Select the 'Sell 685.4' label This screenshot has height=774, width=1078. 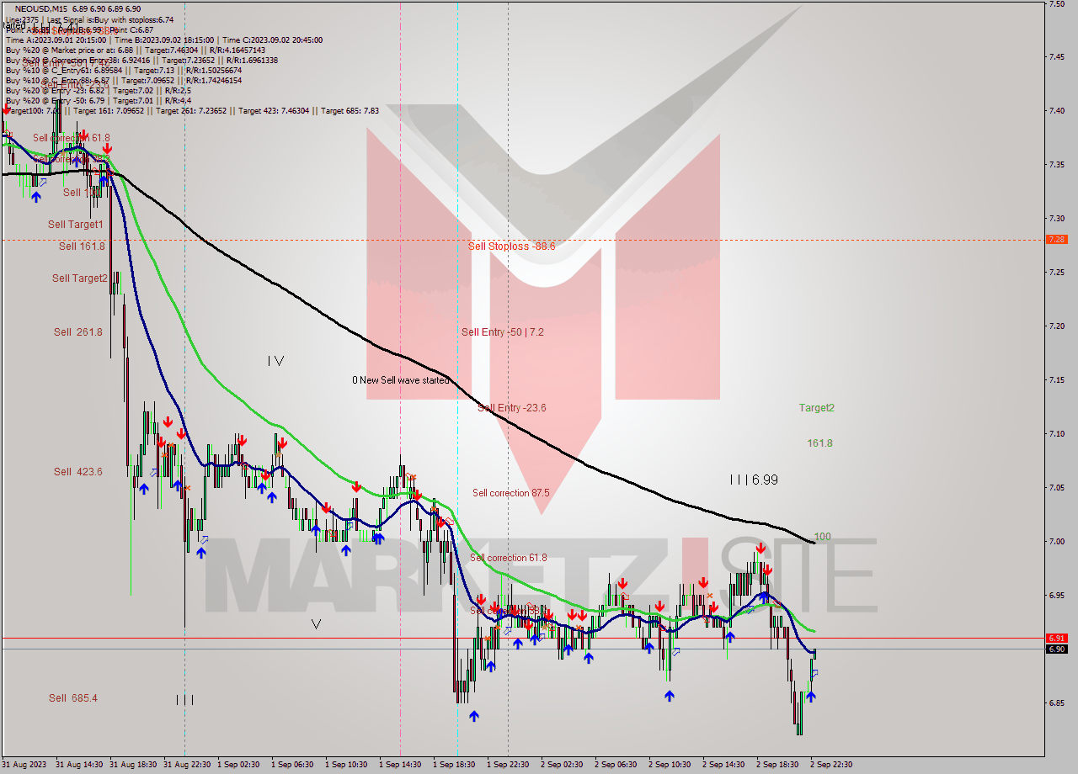[72, 698]
